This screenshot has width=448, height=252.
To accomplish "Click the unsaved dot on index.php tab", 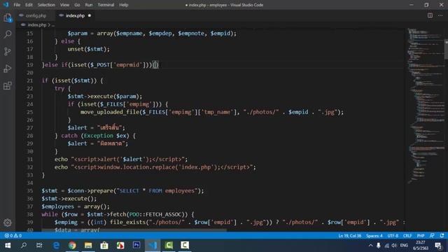I will [x=90, y=15].
